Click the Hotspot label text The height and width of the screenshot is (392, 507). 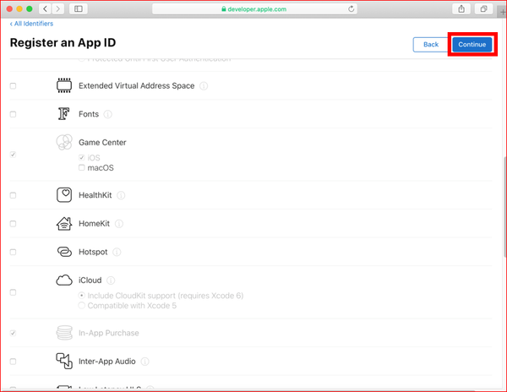(93, 252)
